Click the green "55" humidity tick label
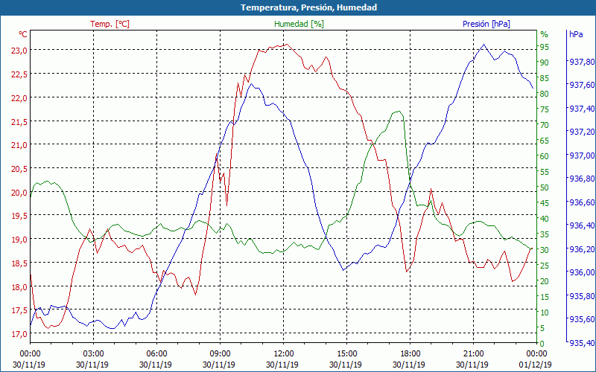The image size is (596, 372). [545, 172]
